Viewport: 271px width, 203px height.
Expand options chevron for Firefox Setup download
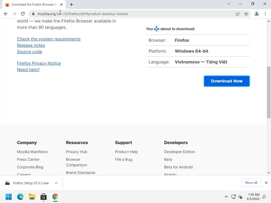coord(56,183)
